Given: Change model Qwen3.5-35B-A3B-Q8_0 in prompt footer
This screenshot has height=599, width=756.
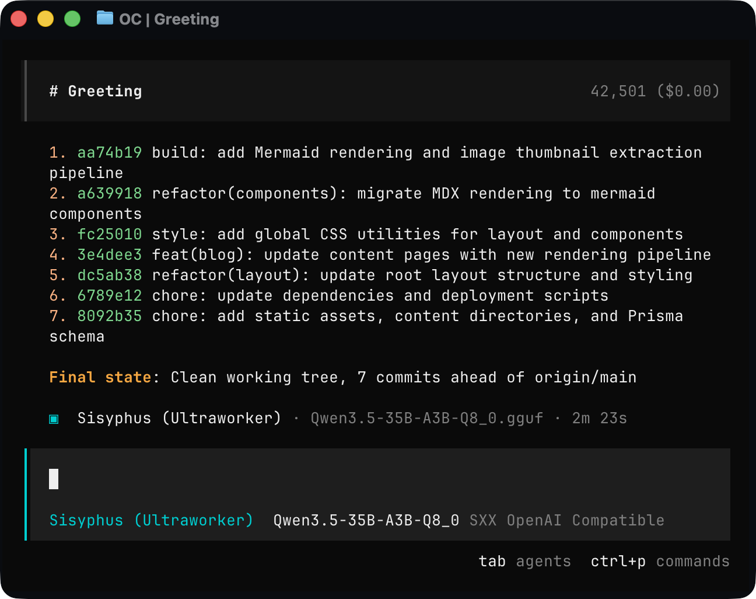Looking at the screenshot, I should pos(366,520).
